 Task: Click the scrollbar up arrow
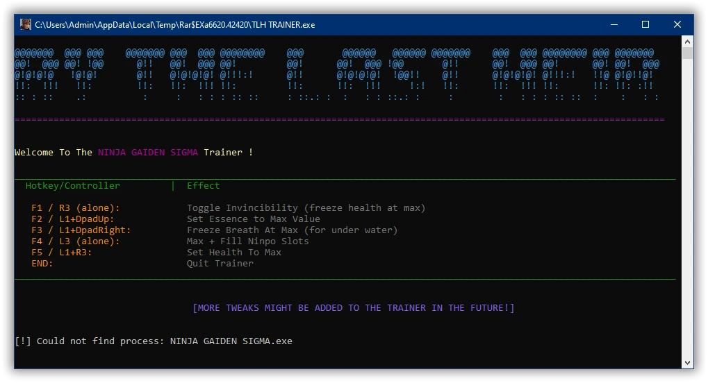[x=687, y=42]
